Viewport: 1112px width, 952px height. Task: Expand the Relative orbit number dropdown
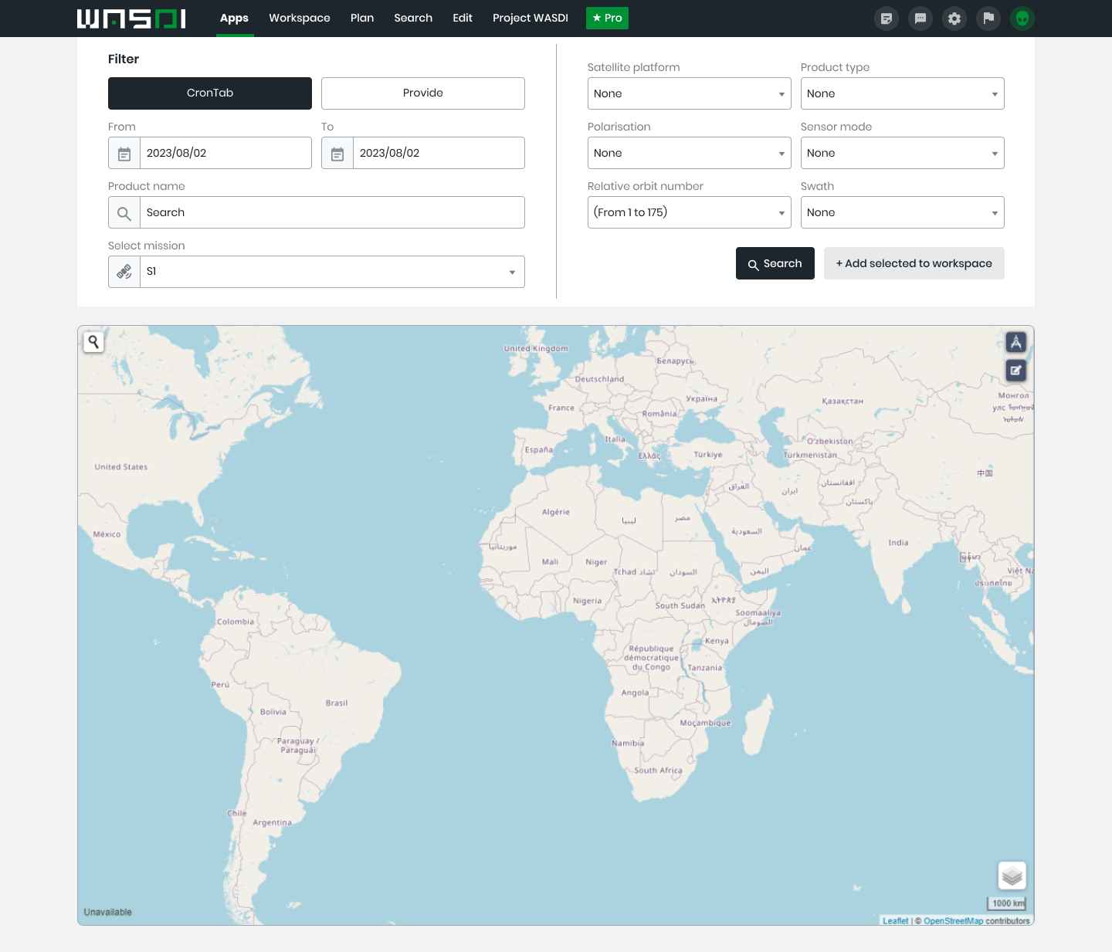[689, 212]
